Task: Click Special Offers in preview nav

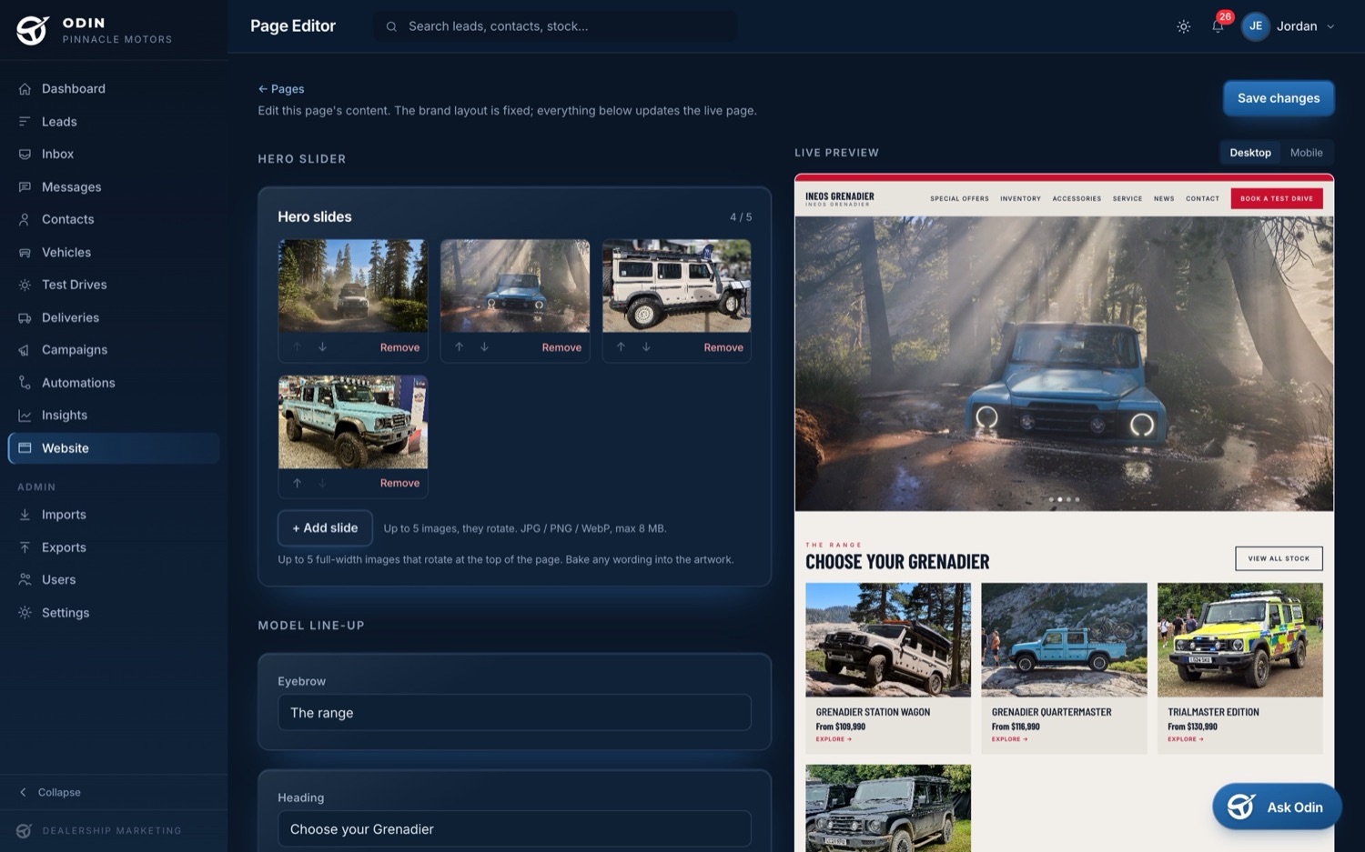Action: [x=959, y=198]
